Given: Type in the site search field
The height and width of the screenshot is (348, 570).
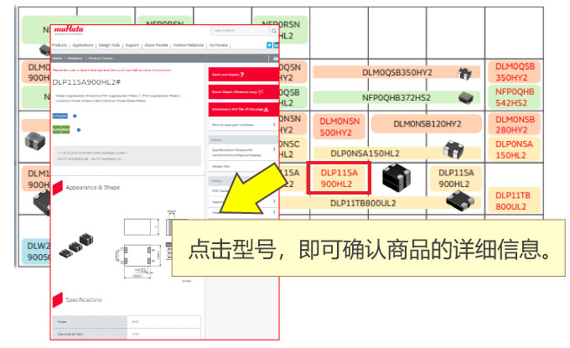Looking at the screenshot, I should pyautogui.click(x=242, y=30).
